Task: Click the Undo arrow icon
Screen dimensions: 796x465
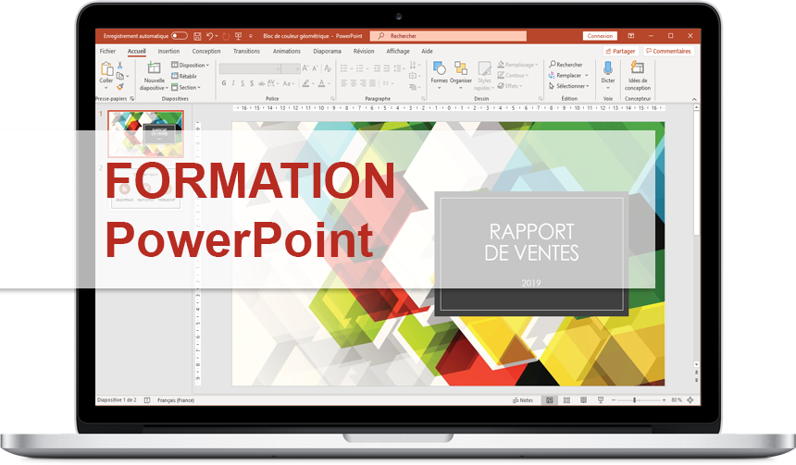Action: point(209,36)
